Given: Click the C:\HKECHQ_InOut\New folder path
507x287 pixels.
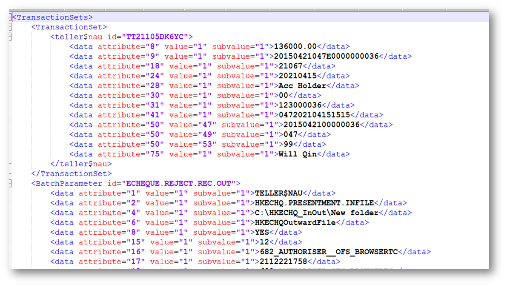Looking at the screenshot, I should [317, 213].
